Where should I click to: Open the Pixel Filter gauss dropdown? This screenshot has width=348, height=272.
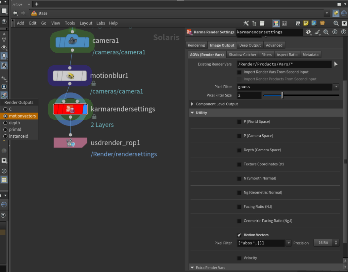pos(336,87)
